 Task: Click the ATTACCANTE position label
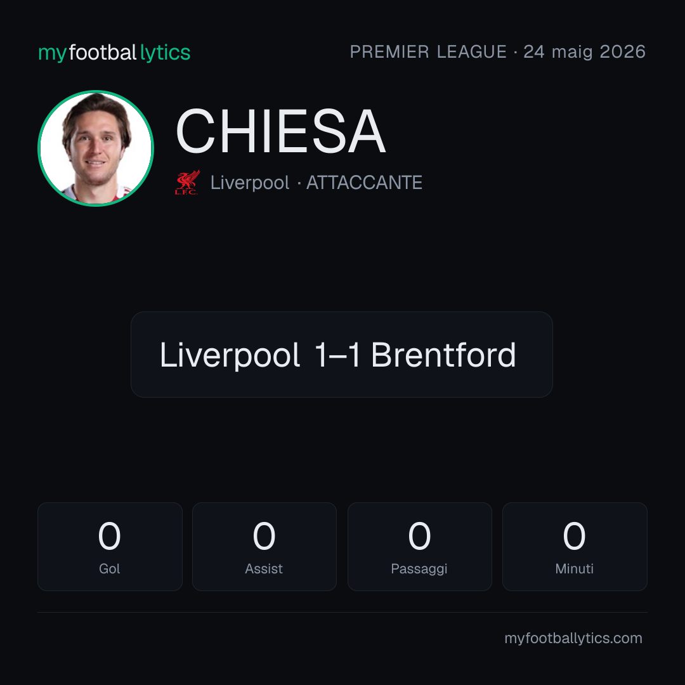tap(364, 183)
